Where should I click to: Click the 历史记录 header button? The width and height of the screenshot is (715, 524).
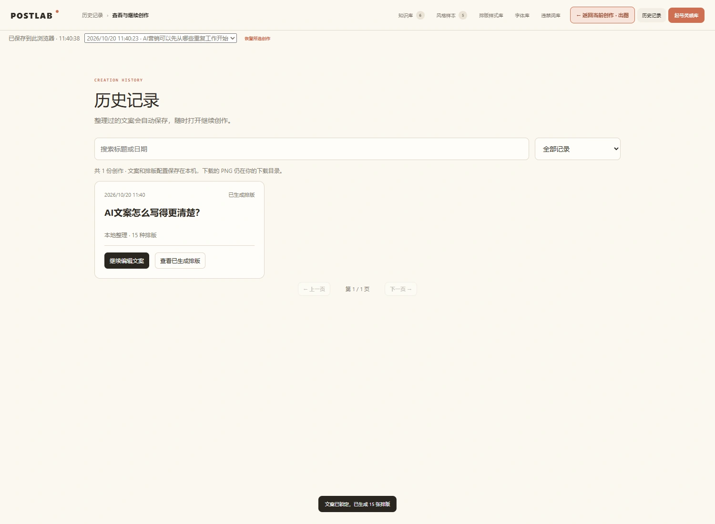tap(651, 15)
